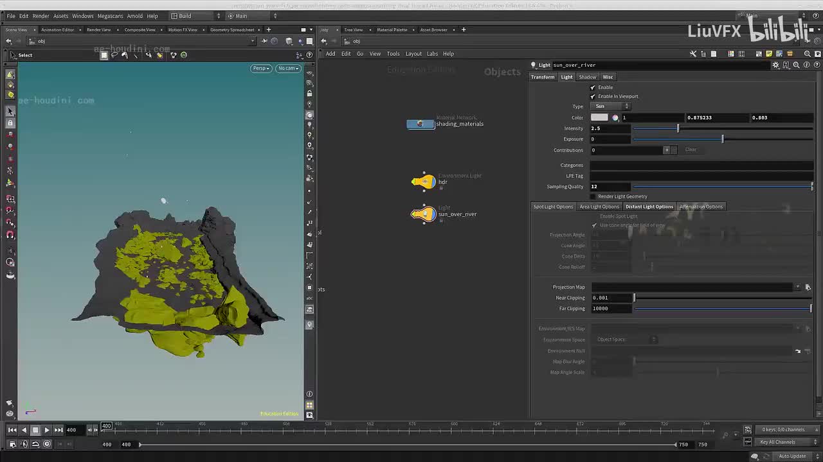Open the Area Light Options tab

click(599, 207)
